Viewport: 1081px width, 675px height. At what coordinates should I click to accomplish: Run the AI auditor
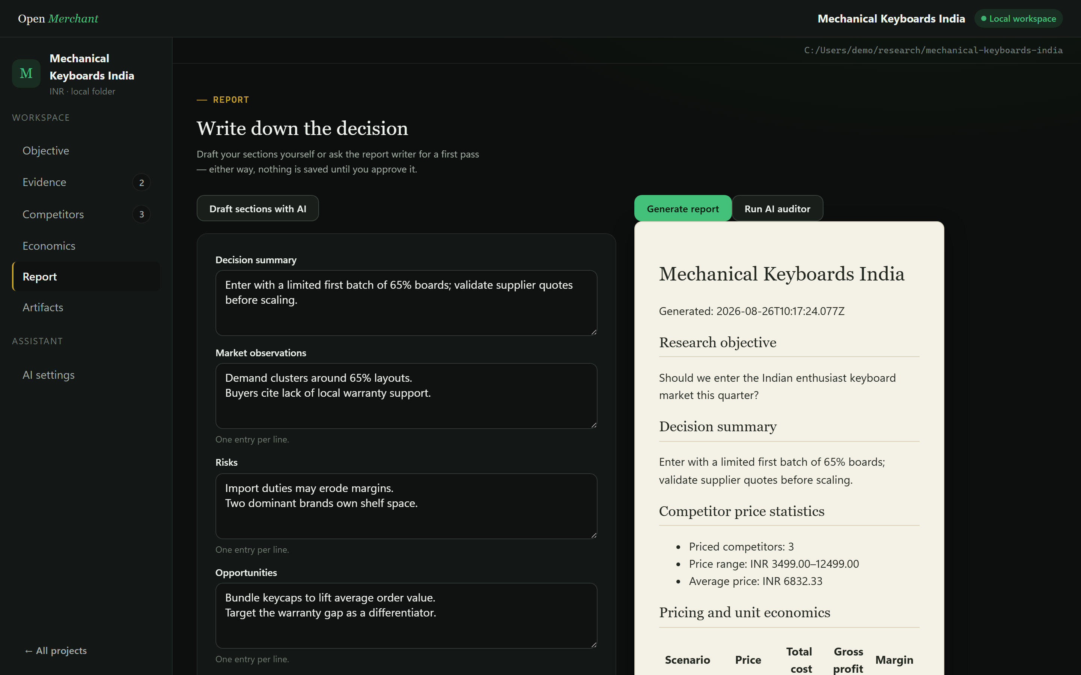point(777,208)
